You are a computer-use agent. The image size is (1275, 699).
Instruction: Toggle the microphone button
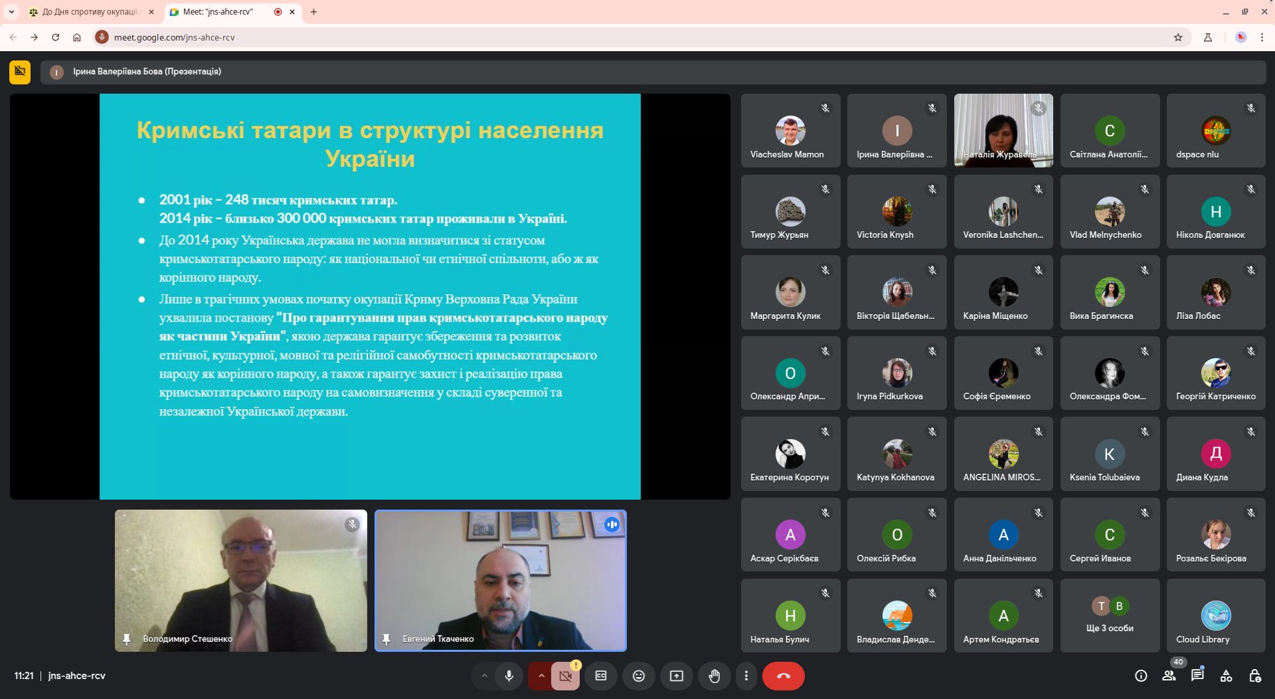tap(509, 676)
